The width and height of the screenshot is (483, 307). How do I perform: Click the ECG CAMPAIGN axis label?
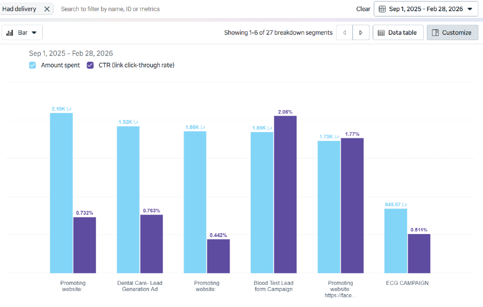[x=407, y=283]
